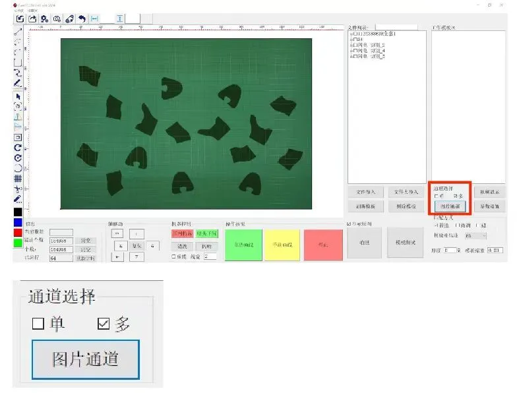Tick checkbox of file row ending _2

tap(355, 45)
